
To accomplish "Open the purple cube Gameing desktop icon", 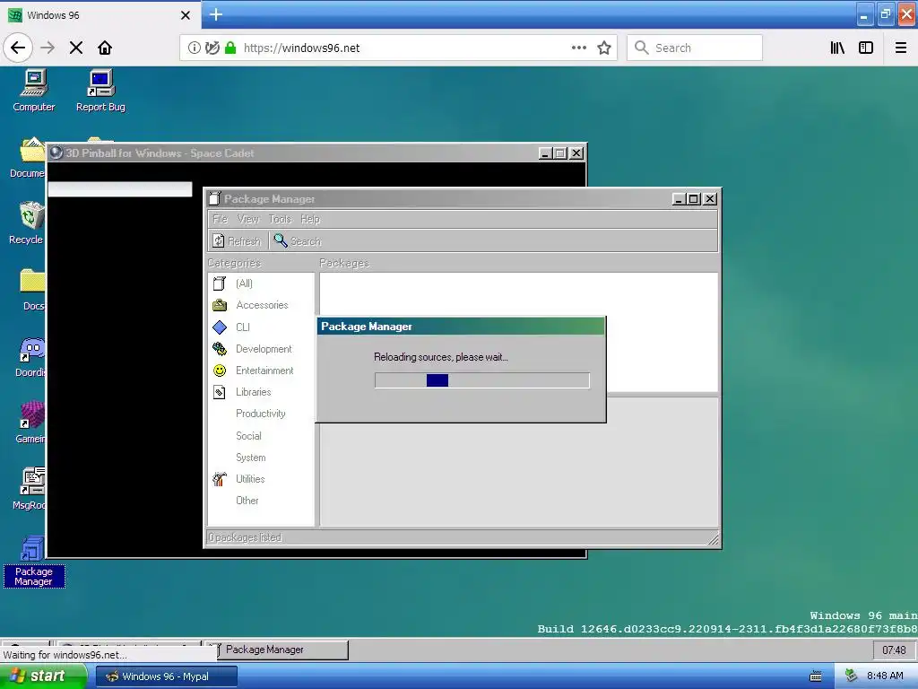I will (x=30, y=422).
